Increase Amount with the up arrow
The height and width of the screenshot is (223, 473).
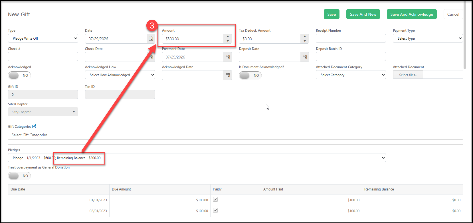pyautogui.click(x=228, y=37)
